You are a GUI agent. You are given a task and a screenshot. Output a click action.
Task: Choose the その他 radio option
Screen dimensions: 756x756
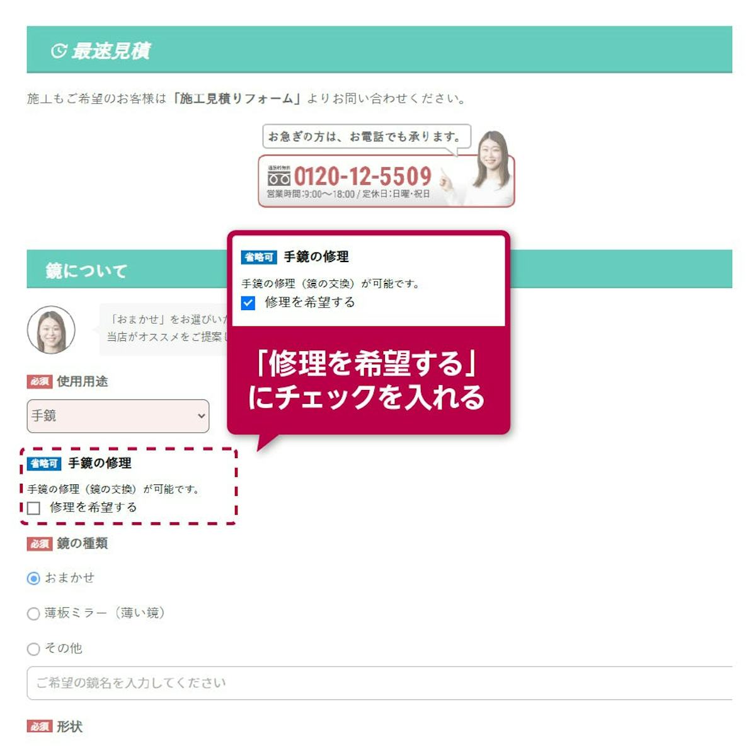33,649
